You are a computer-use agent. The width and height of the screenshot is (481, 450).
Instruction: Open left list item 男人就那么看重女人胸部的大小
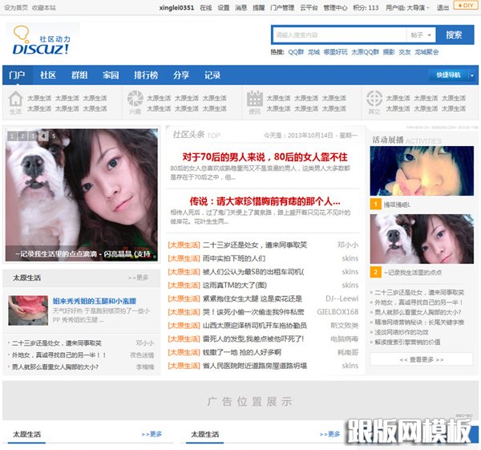pyautogui.click(x=55, y=367)
